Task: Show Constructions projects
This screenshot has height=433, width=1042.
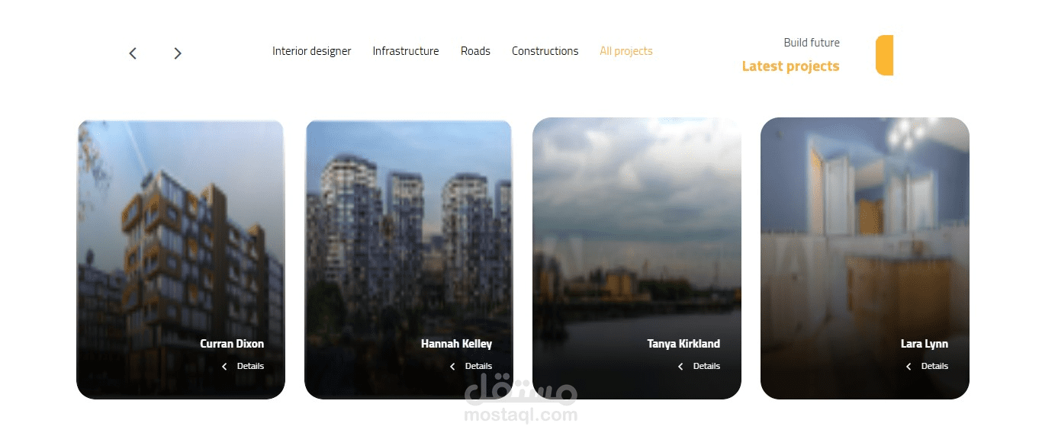Action: click(545, 51)
